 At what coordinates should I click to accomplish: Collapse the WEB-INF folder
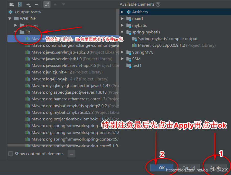pos(10,19)
